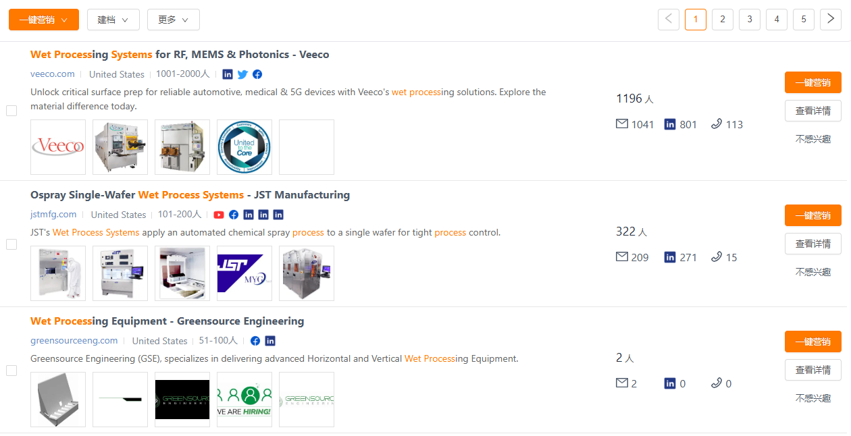Click the LinkedIn contacts icon showing 271
The image size is (851, 436).
[x=670, y=257]
